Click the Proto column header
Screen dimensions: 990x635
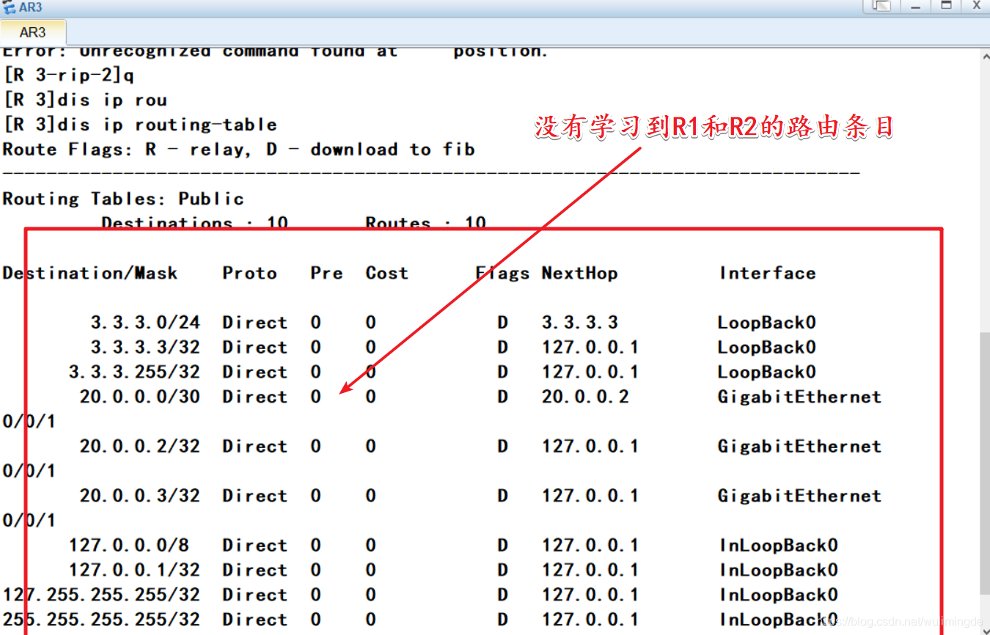(x=250, y=274)
